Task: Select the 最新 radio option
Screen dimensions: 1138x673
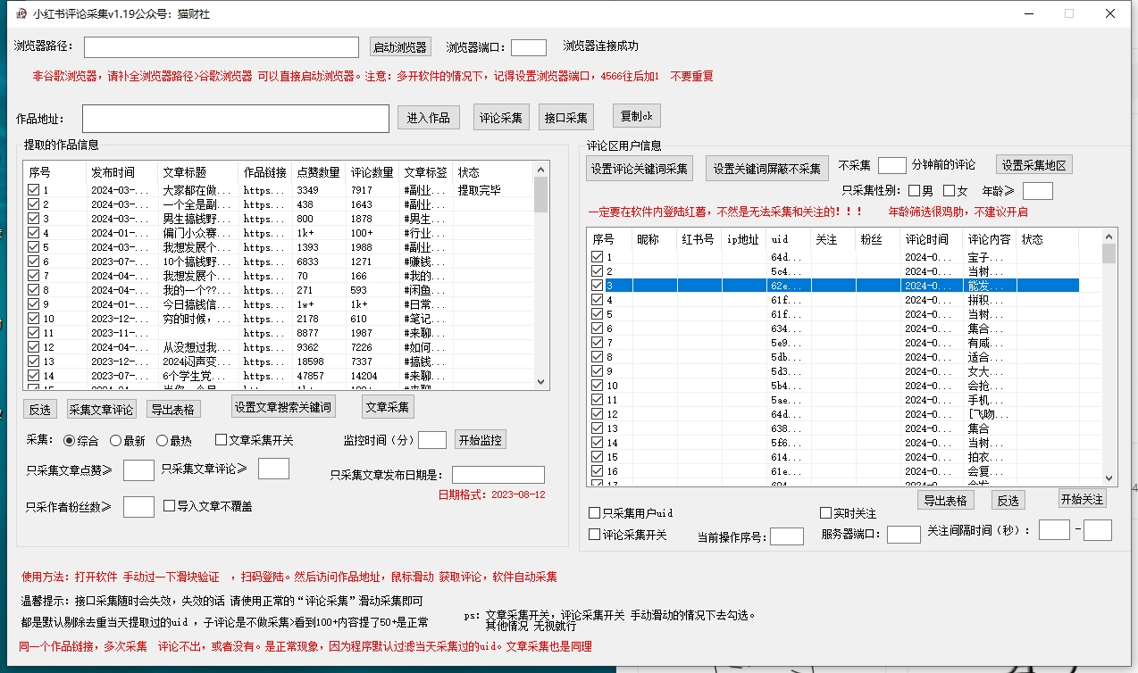Action: (x=115, y=441)
